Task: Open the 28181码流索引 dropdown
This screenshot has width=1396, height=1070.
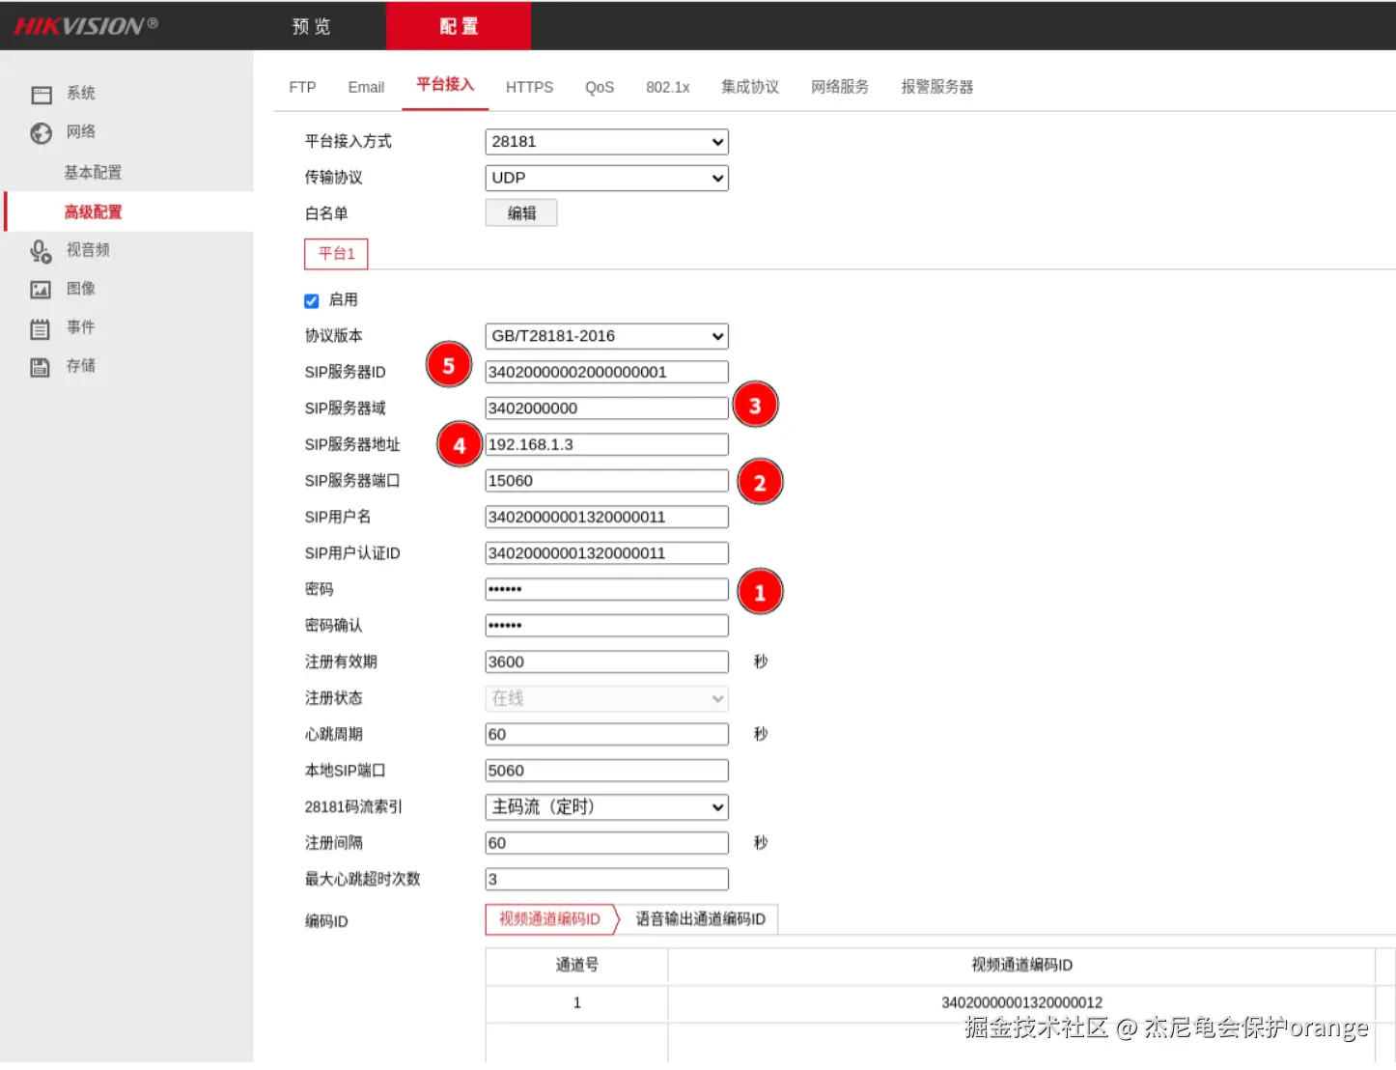Action: (606, 807)
